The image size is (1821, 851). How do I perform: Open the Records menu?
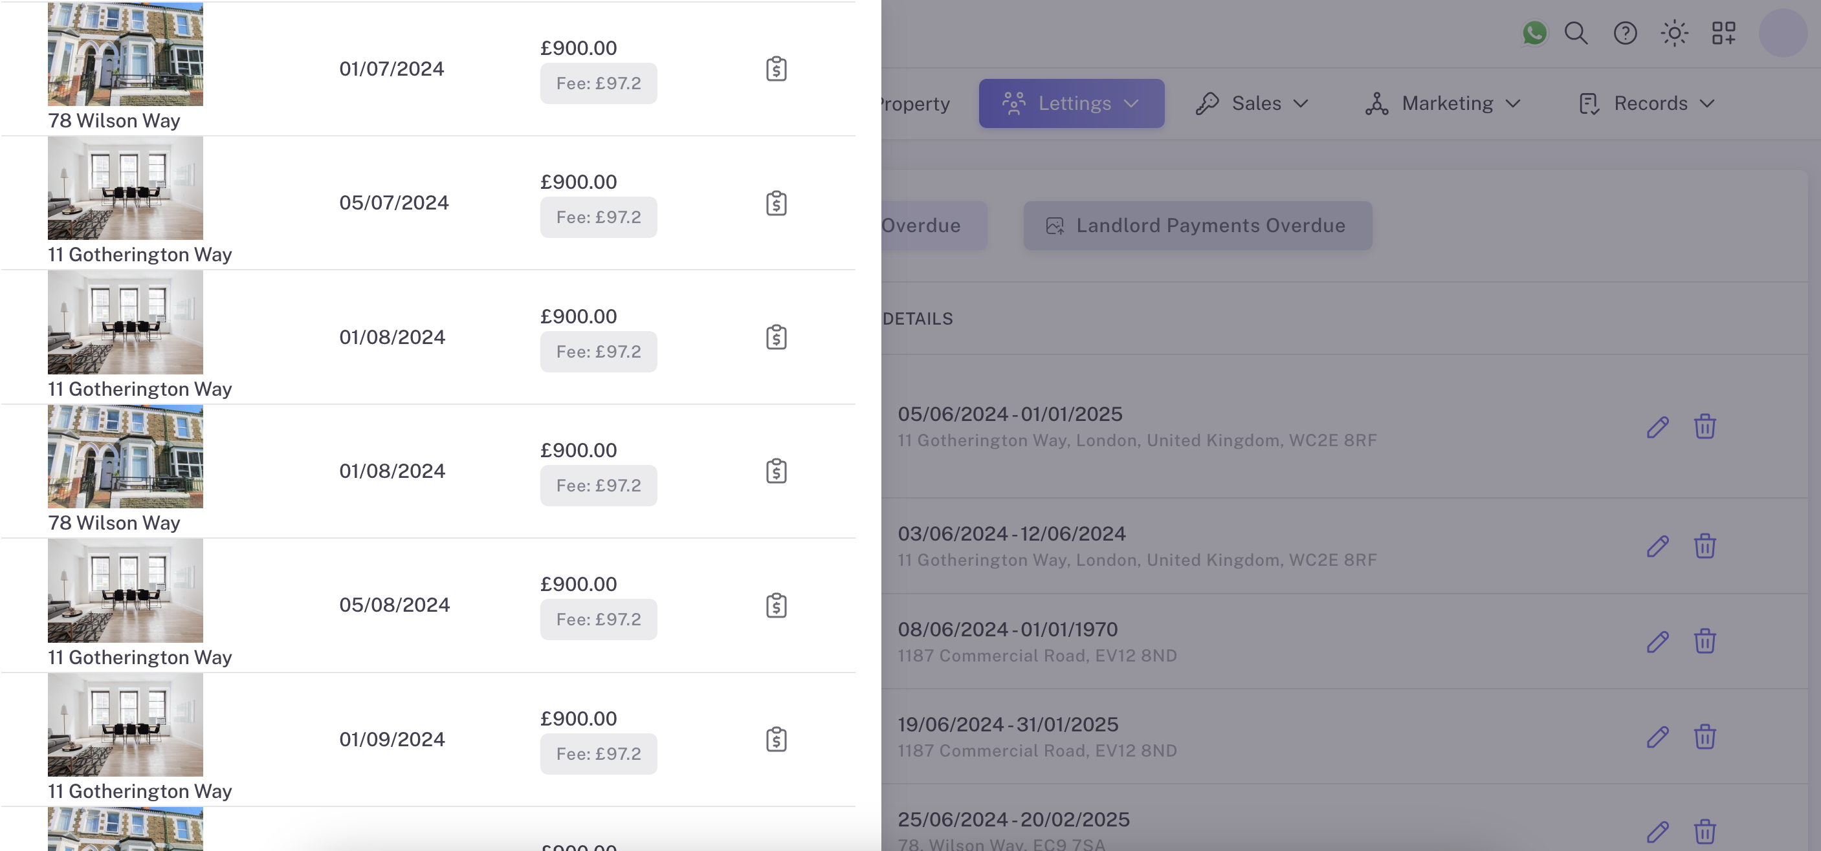pyautogui.click(x=1646, y=103)
